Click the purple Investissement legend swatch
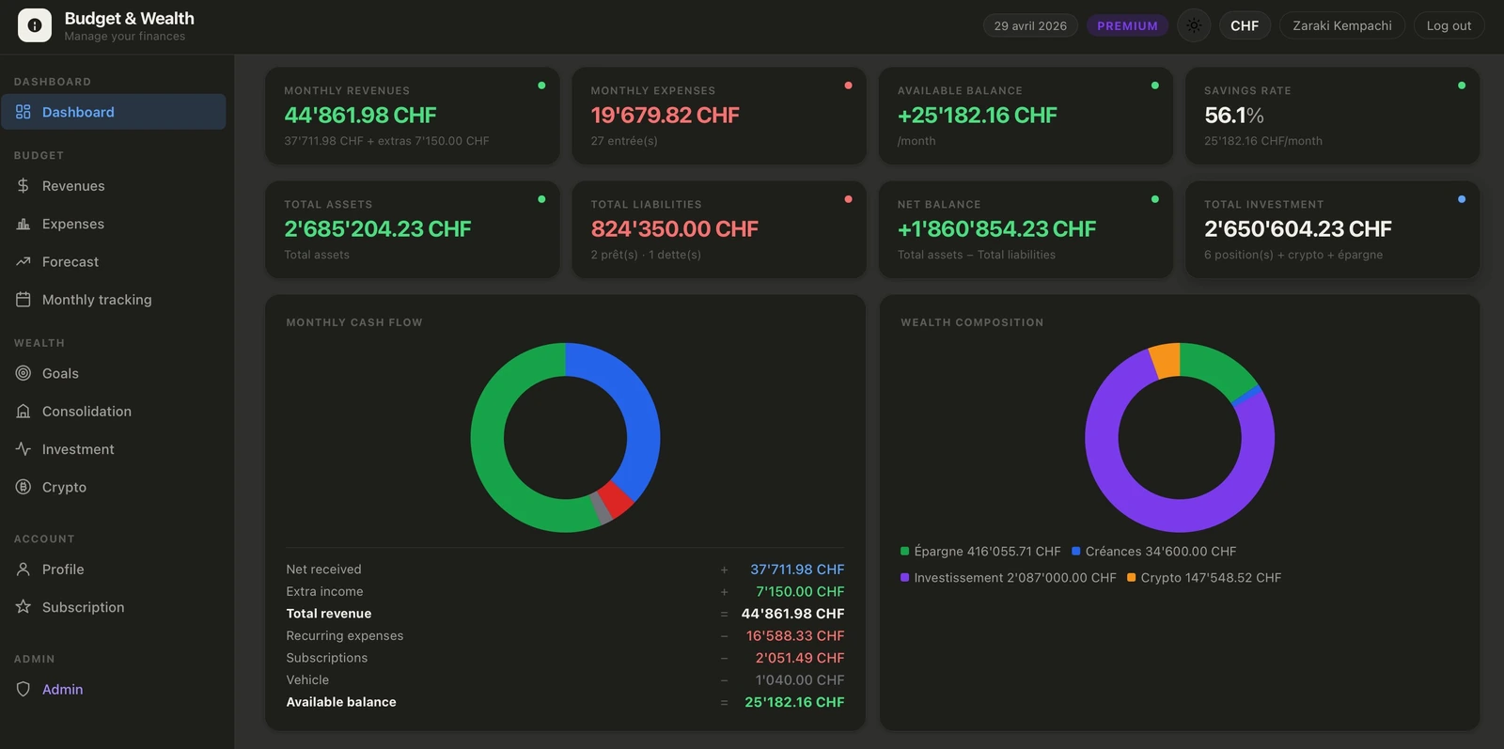 coord(904,577)
